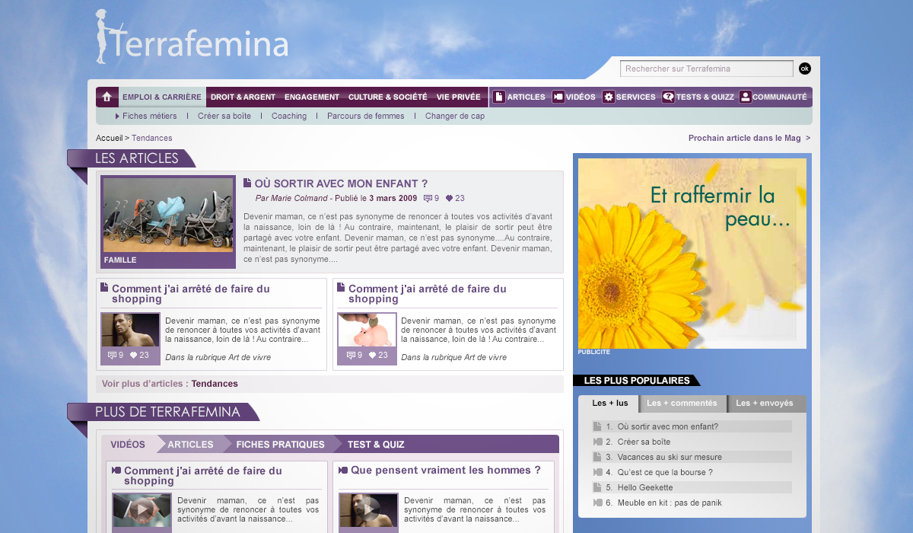Open Engagement menu
Screen dimensions: 913x533
point(312,97)
